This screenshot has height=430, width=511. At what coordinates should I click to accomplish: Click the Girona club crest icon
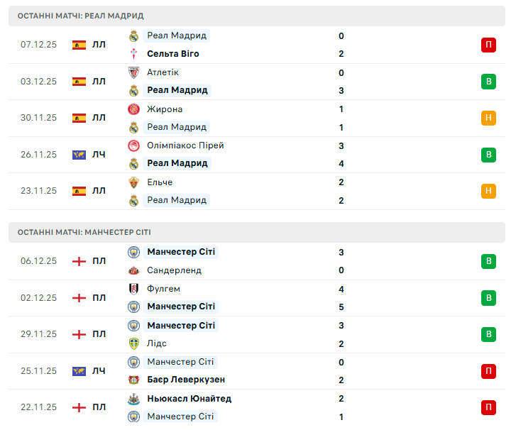[133, 109]
